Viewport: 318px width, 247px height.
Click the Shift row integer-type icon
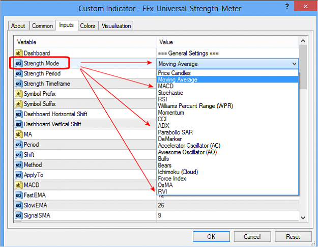point(18,155)
